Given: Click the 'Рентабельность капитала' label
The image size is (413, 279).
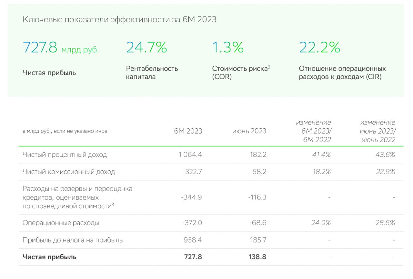Looking at the screenshot, I should click(152, 73).
